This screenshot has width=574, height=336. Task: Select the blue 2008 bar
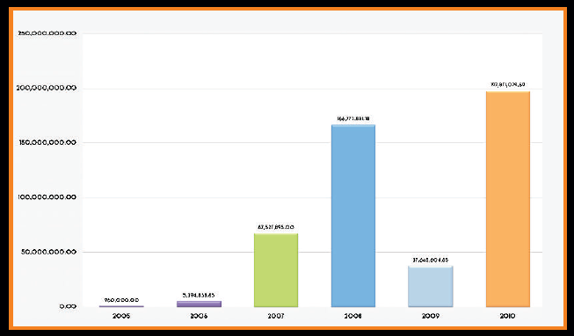(353, 216)
